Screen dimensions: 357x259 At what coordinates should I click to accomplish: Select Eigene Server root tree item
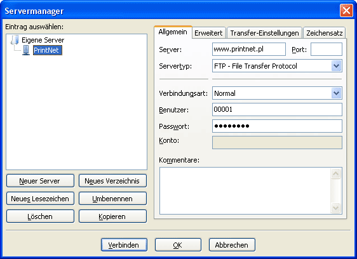click(43, 40)
